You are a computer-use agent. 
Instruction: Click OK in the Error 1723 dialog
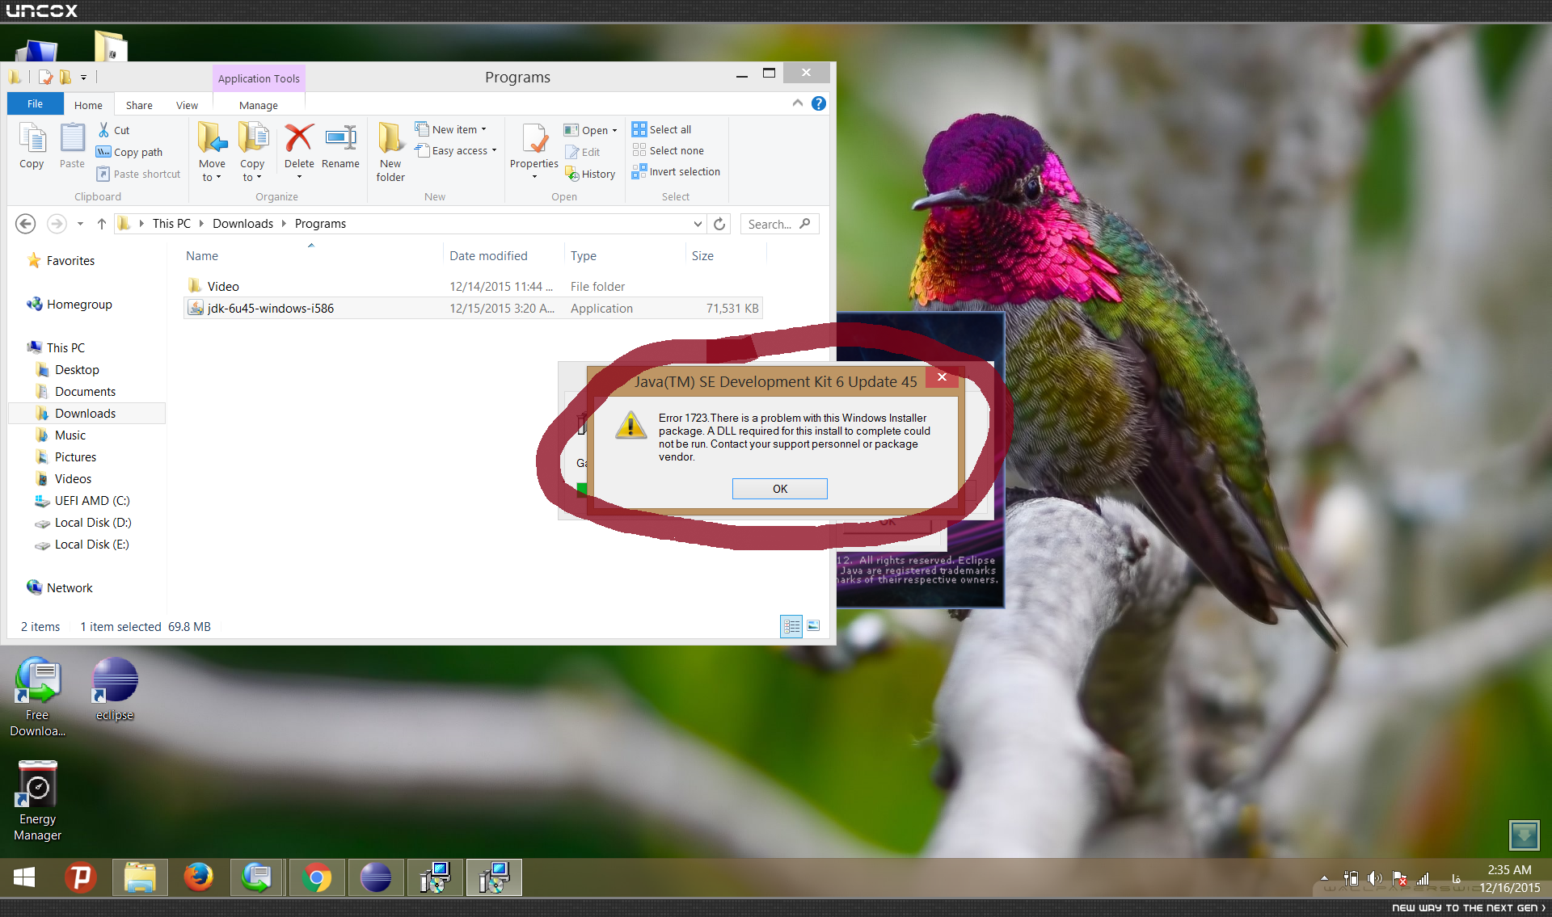click(x=780, y=489)
